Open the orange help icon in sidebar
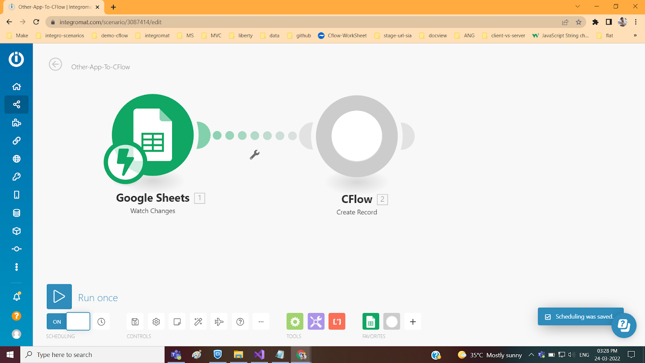This screenshot has width=645, height=363. tap(17, 316)
